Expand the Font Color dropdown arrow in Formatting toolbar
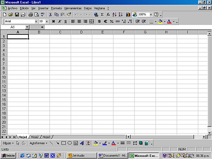 [x=174, y=21]
